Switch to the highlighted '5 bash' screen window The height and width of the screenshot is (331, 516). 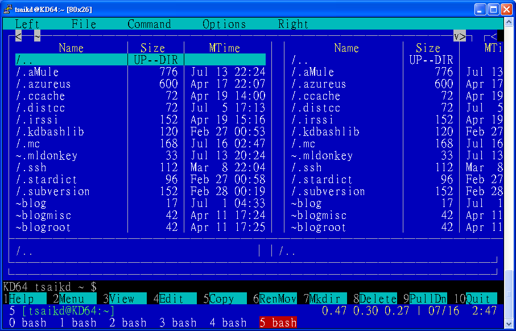(x=278, y=323)
